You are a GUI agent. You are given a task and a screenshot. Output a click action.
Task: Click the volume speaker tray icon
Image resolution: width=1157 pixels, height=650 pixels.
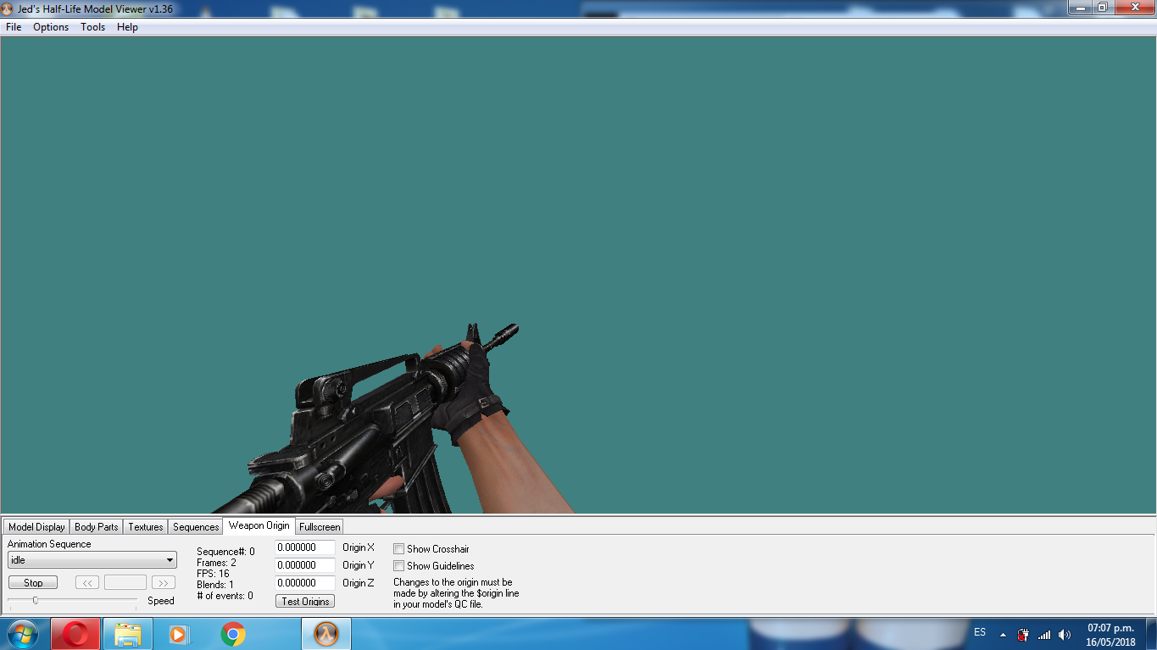coord(1065,635)
